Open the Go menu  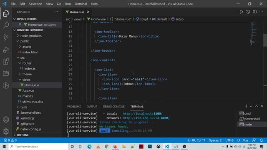click(59, 4)
